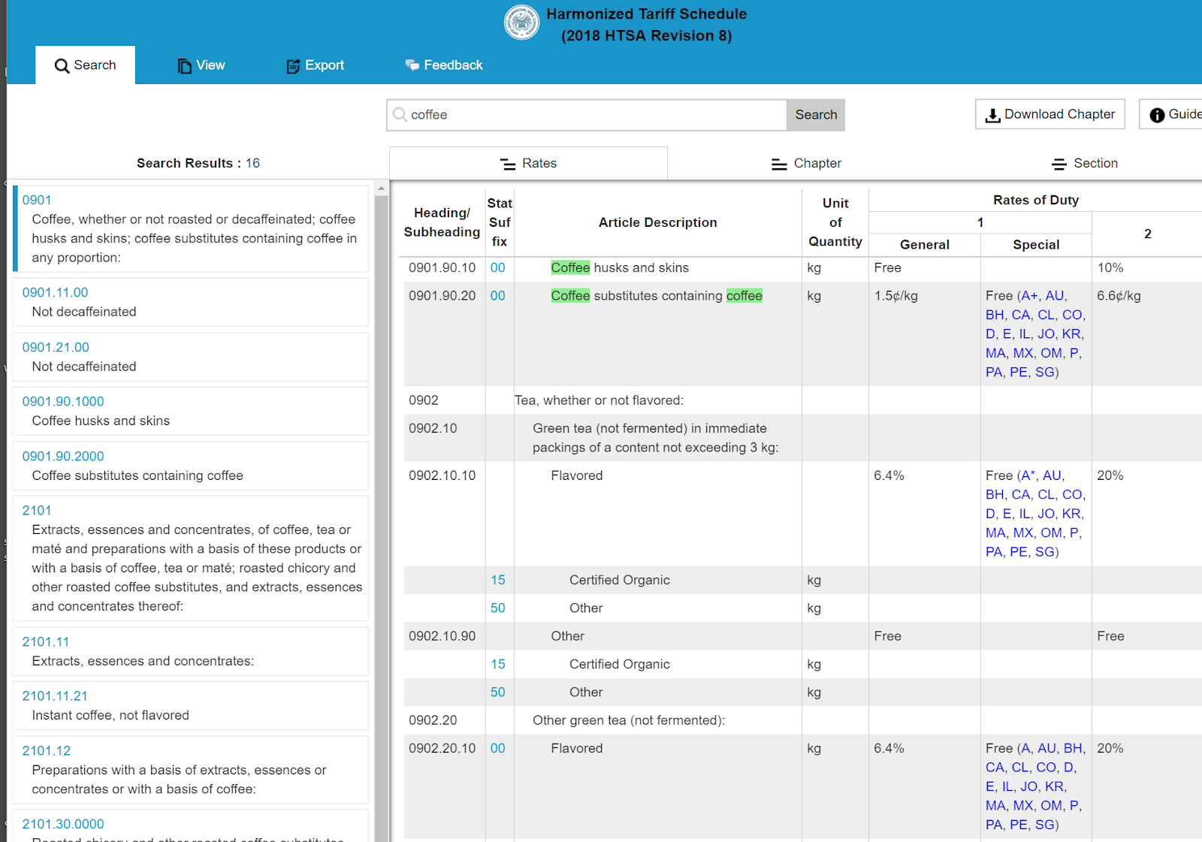Click Download Chapter button
Viewport: 1202px width, 842px height.
(x=1050, y=114)
